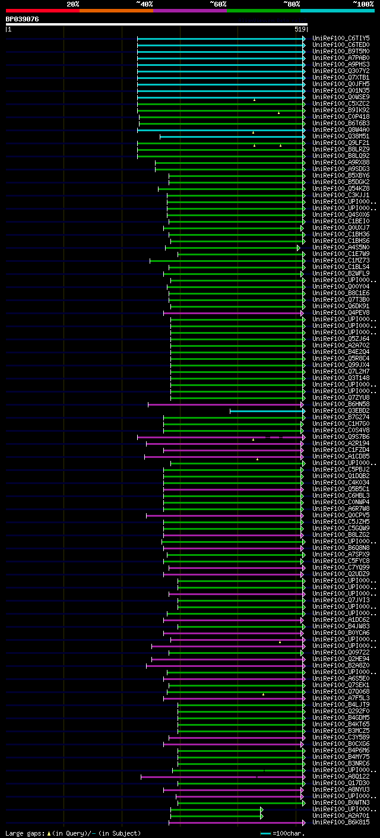Select the UniRef100_C1MZ73 label
The image size is (380, 838).
tap(341, 260)
